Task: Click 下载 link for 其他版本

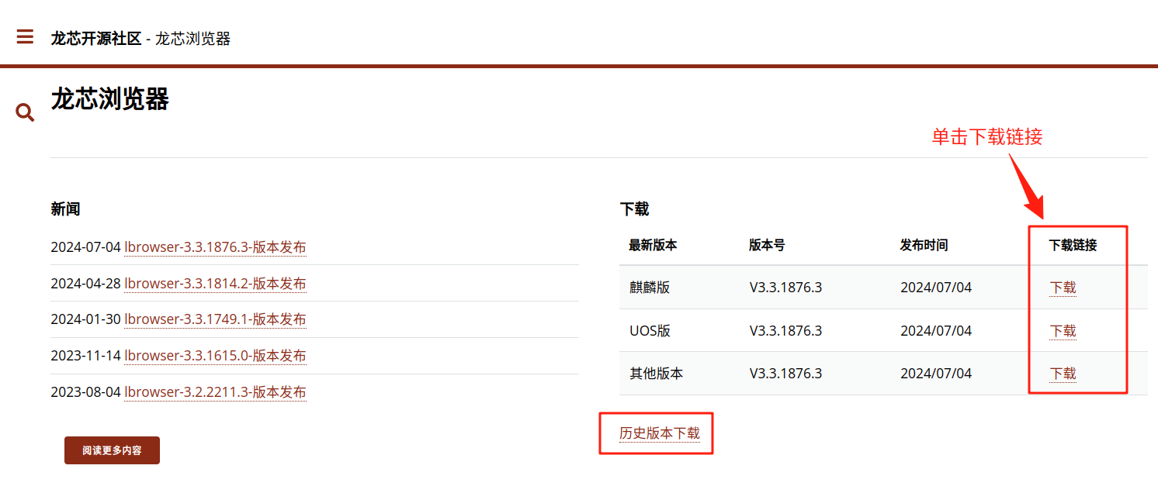Action: (x=1063, y=374)
